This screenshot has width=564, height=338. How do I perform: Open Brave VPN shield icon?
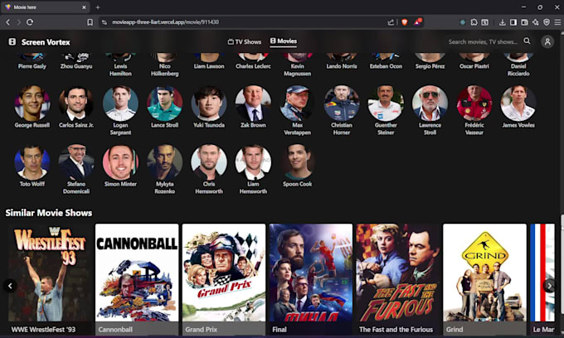547,22
